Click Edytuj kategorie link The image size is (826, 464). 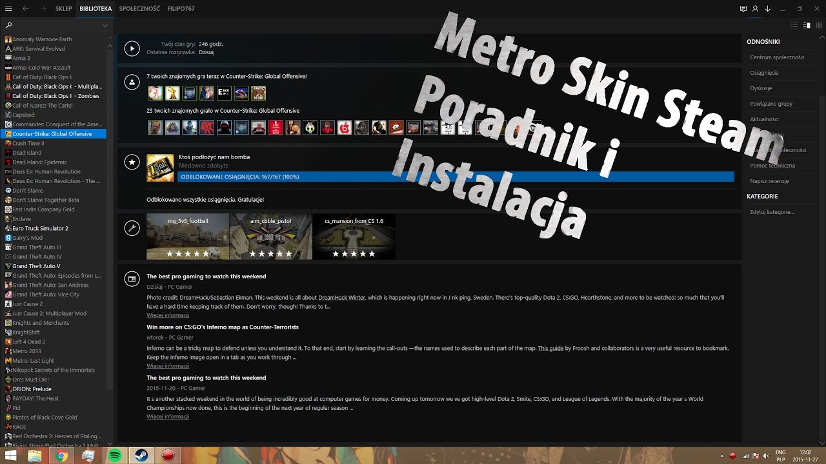point(772,212)
